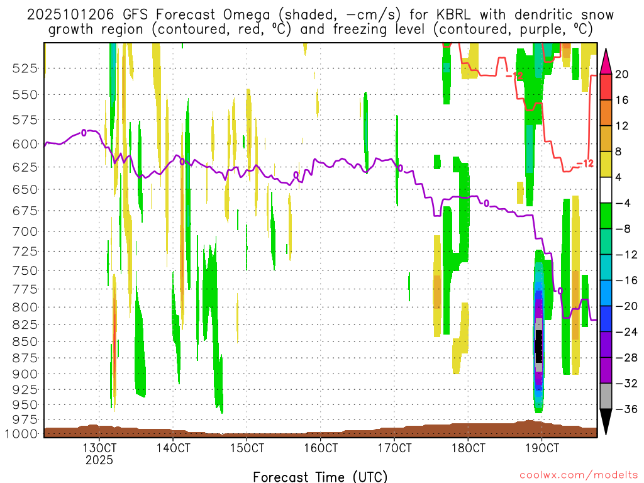Pick the red colorbar segment between 16 and 20
644x483 pixels.
pos(606,87)
